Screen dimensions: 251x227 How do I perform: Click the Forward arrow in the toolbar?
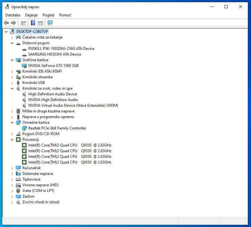[x=13, y=23]
